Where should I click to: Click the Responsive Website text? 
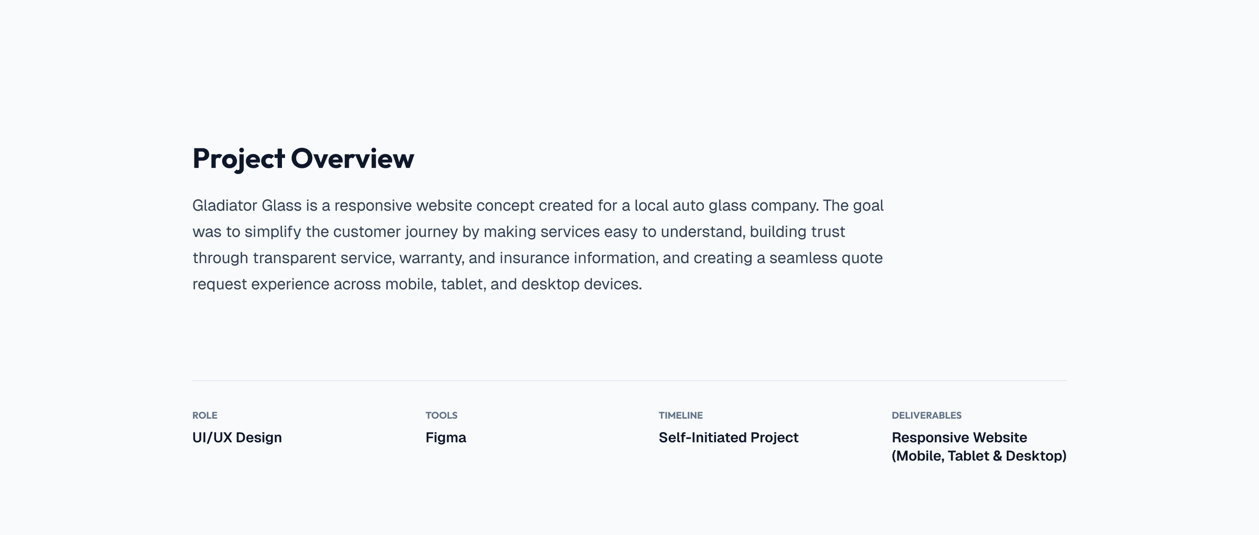[x=959, y=437]
